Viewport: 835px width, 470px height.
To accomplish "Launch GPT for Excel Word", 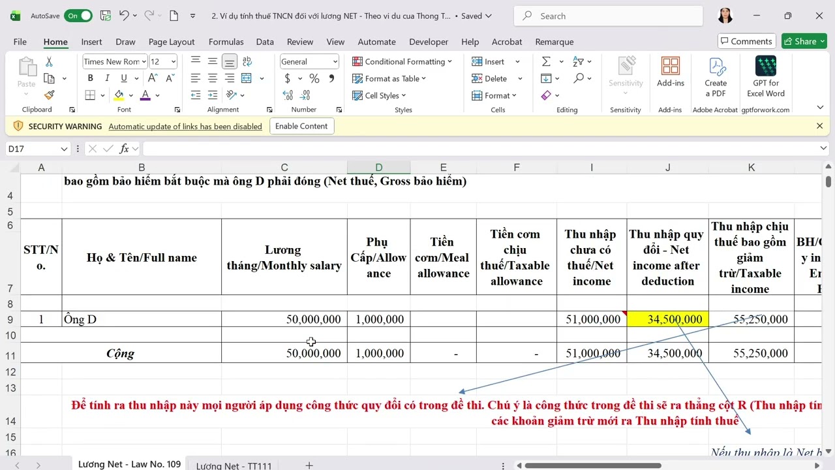I will pos(766,76).
